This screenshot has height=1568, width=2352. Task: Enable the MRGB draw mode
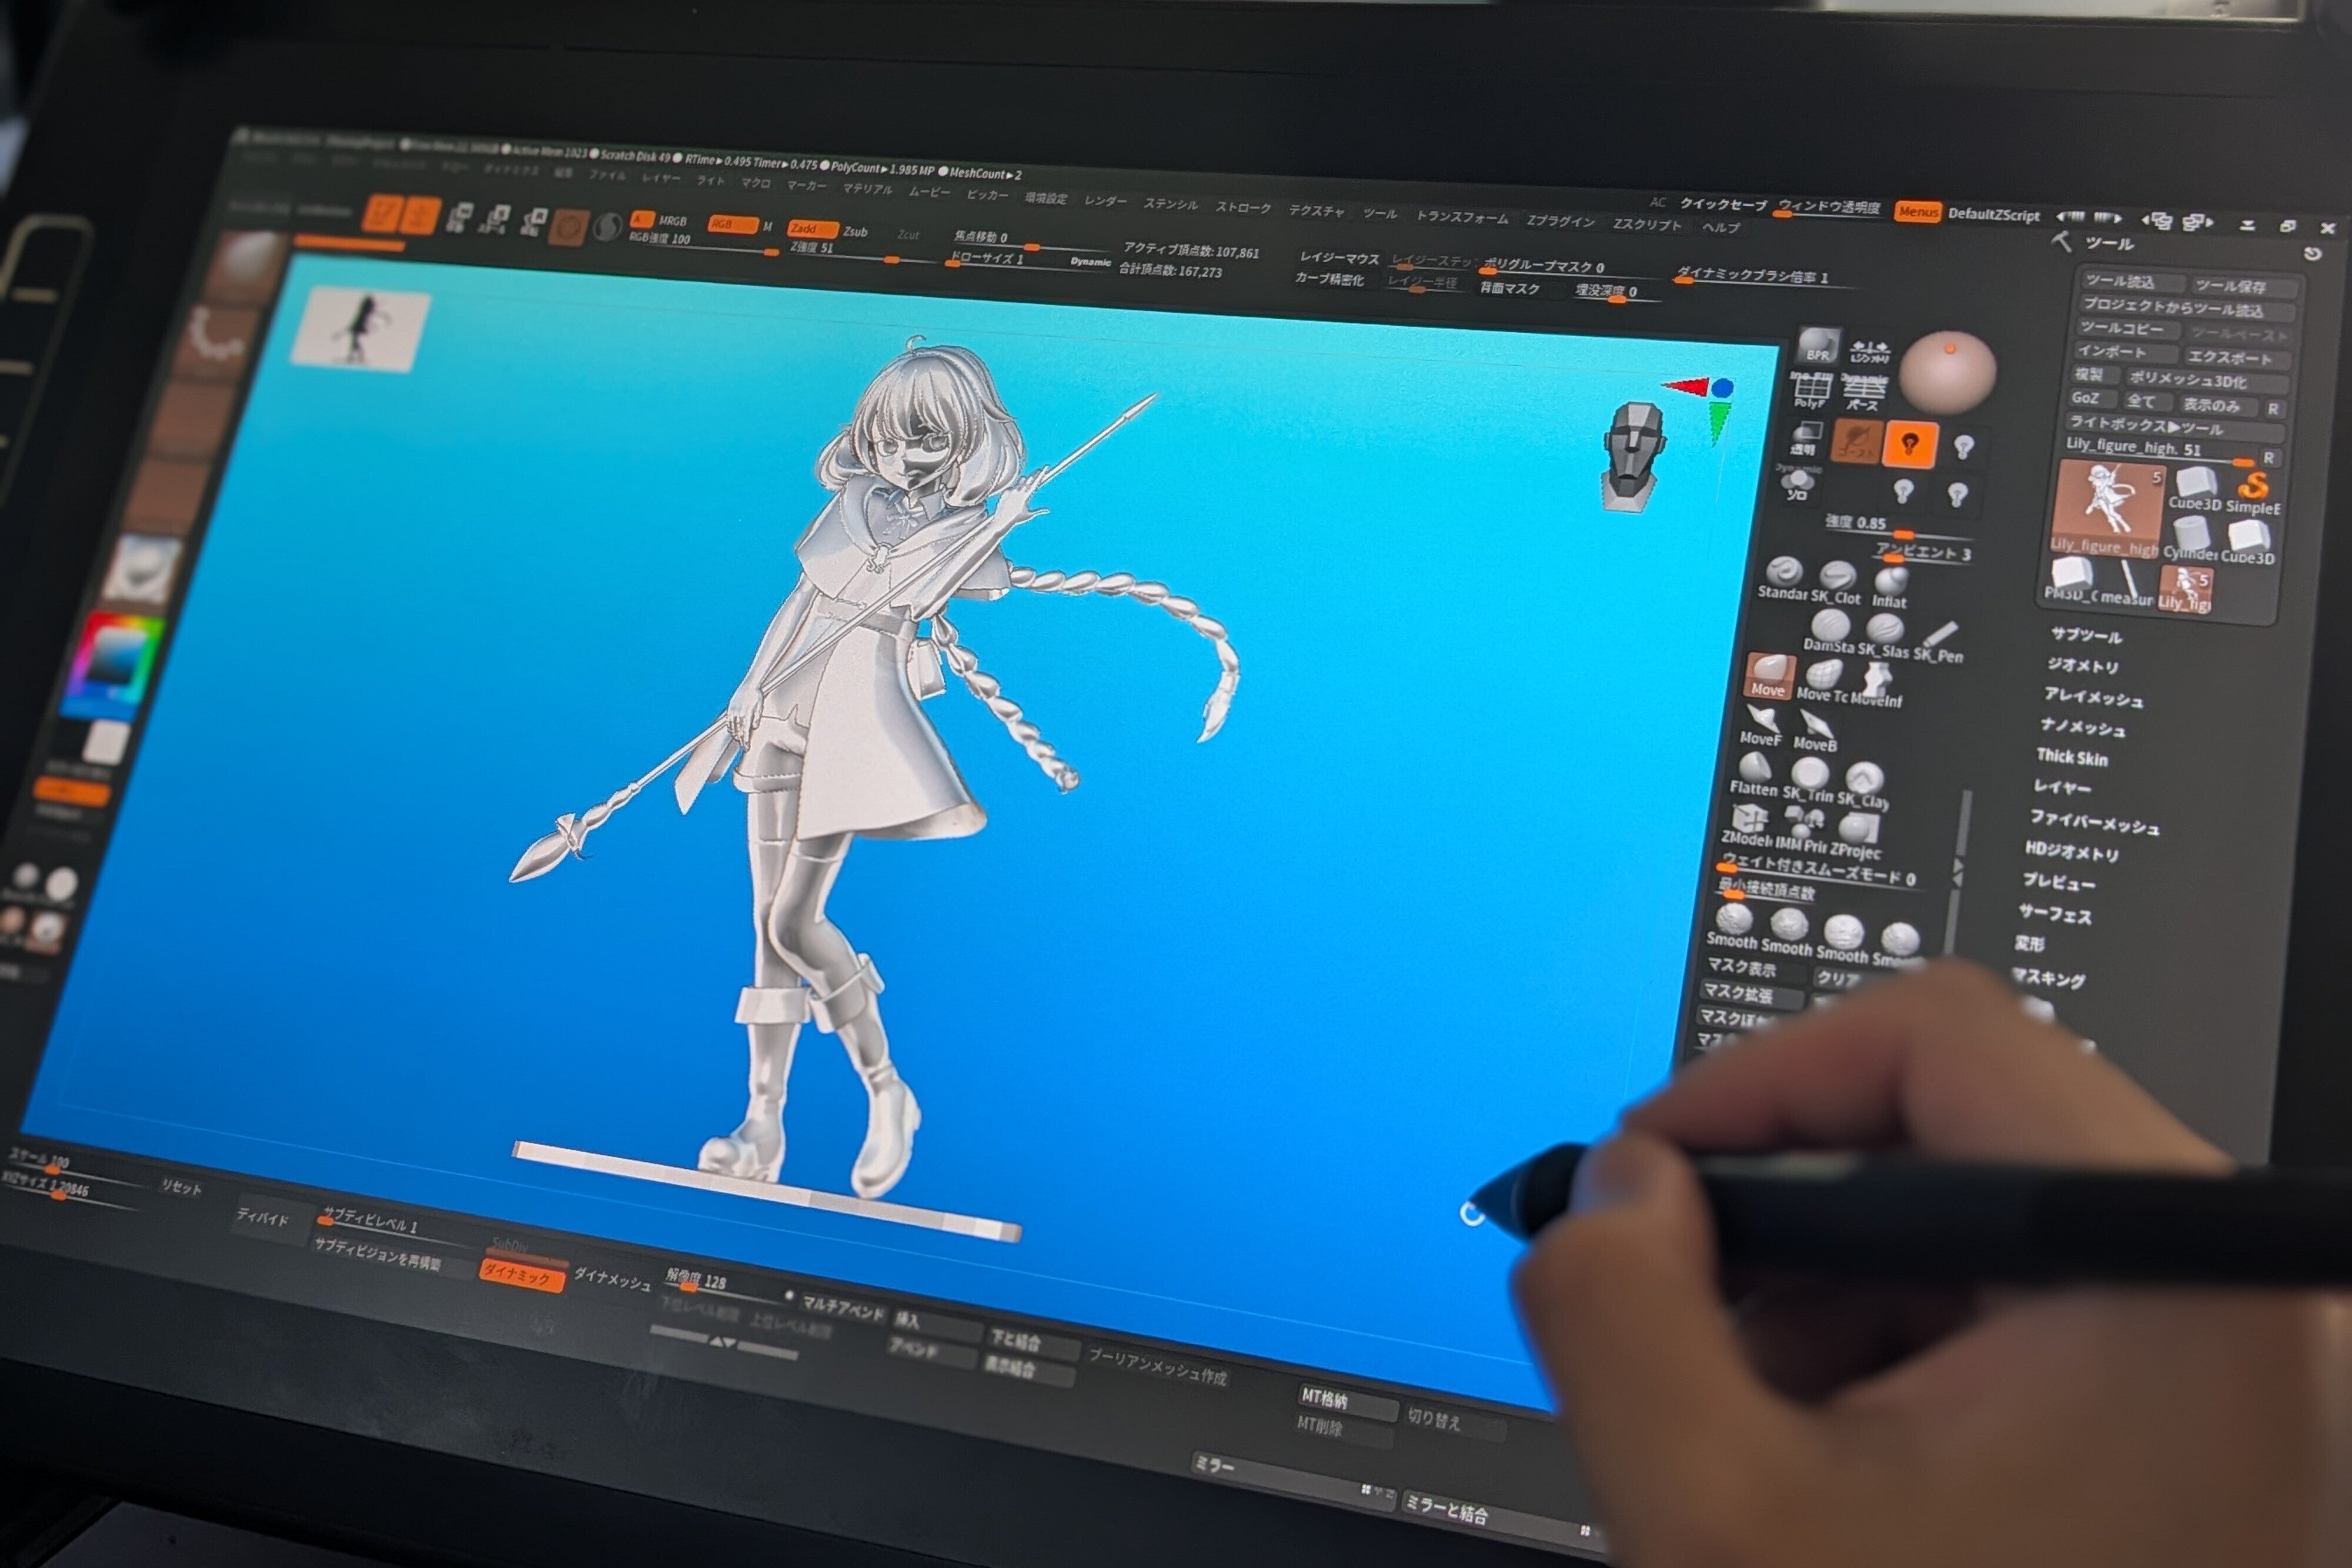point(672,221)
